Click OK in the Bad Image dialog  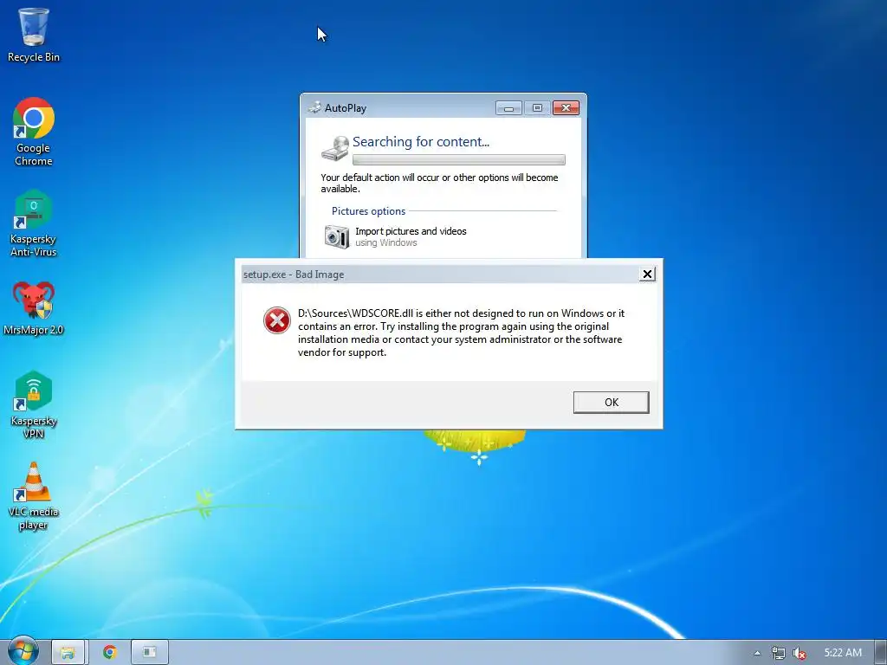[611, 402]
